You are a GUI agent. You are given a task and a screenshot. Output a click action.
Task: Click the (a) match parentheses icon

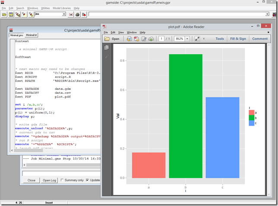tap(71, 15)
